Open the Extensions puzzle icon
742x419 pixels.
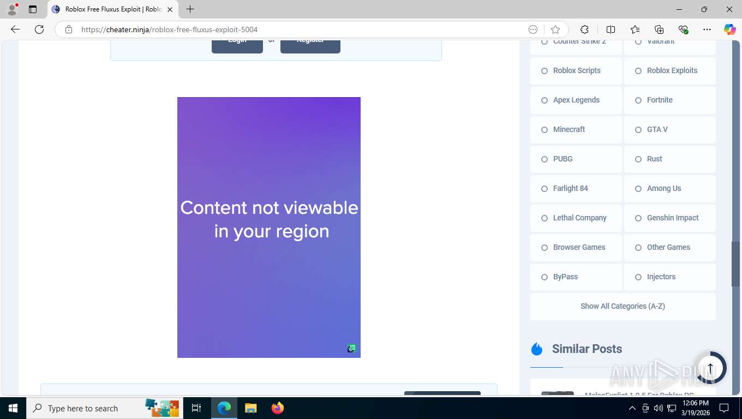(584, 29)
